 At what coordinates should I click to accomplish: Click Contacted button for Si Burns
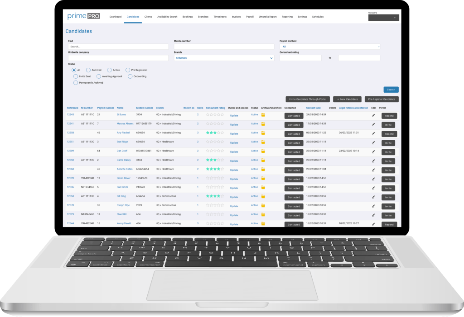pyautogui.click(x=294, y=116)
